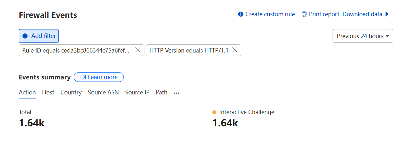Screen dimensions: 407x146
Task: Edit the Rule ID equals filter chip
Action: [75, 50]
